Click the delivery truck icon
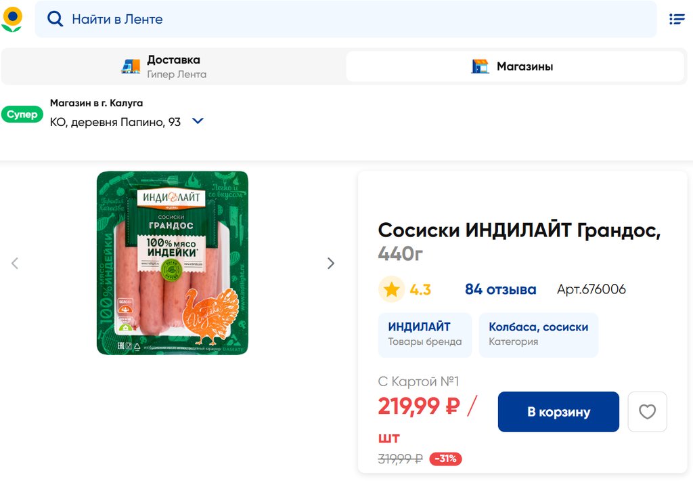 pyautogui.click(x=131, y=66)
